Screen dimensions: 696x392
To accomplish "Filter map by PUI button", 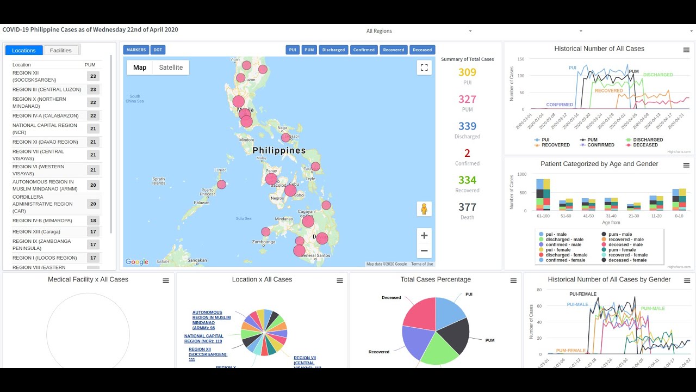I will pos(293,50).
